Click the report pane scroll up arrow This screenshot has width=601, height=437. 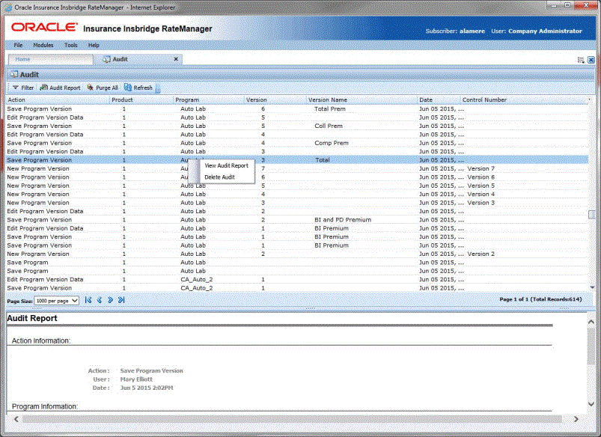591,322
